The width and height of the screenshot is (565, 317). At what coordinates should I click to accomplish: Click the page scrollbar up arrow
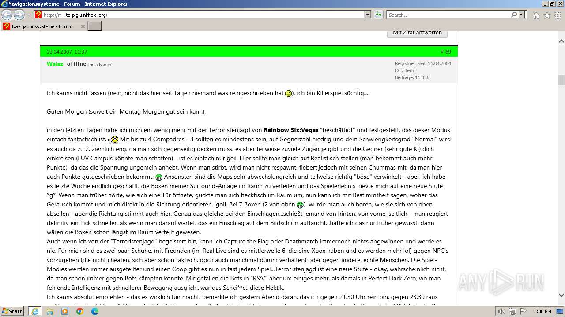tap(561, 41)
